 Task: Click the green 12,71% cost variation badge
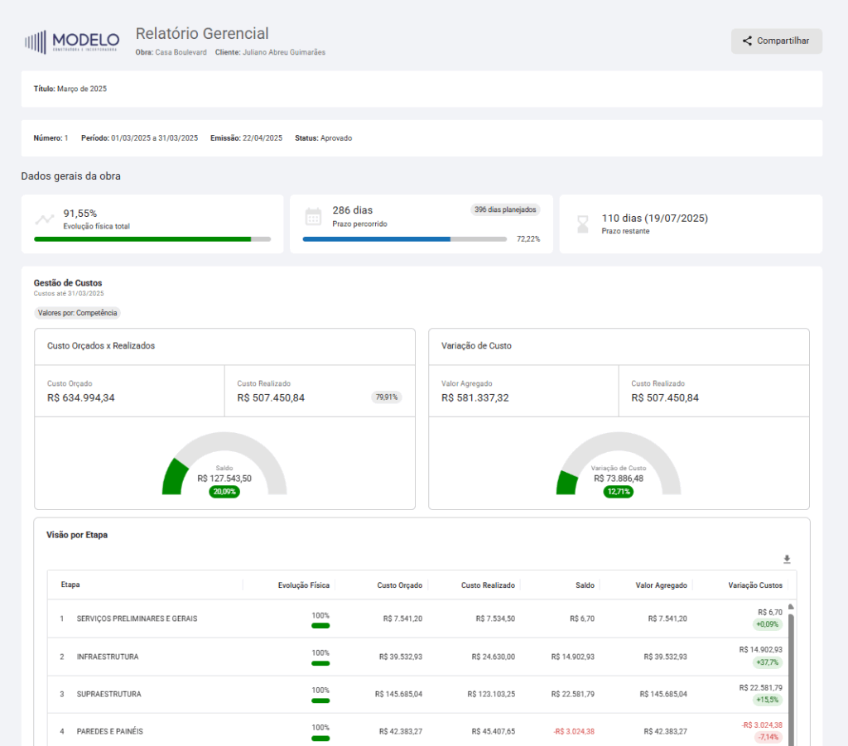coord(619,492)
